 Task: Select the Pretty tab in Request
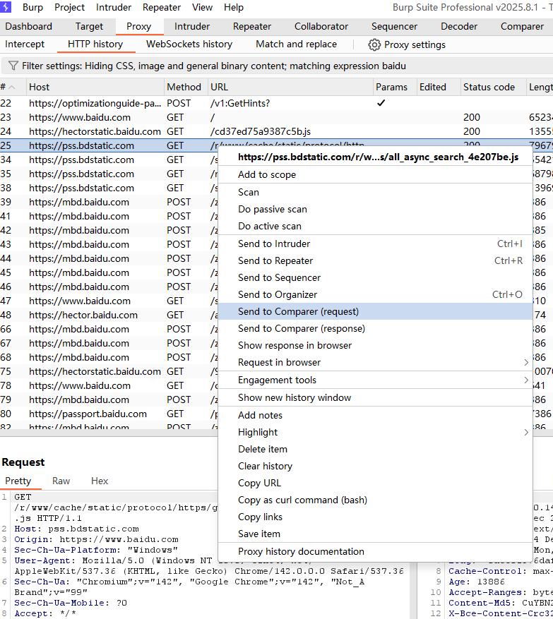point(18,481)
